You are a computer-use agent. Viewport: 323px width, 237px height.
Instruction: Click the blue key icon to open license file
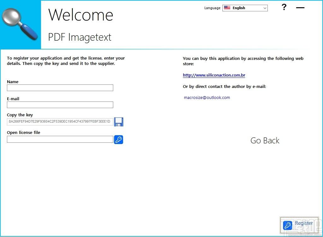point(119,140)
